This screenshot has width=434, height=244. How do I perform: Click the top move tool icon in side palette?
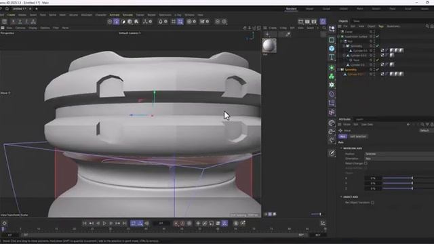click(332, 28)
